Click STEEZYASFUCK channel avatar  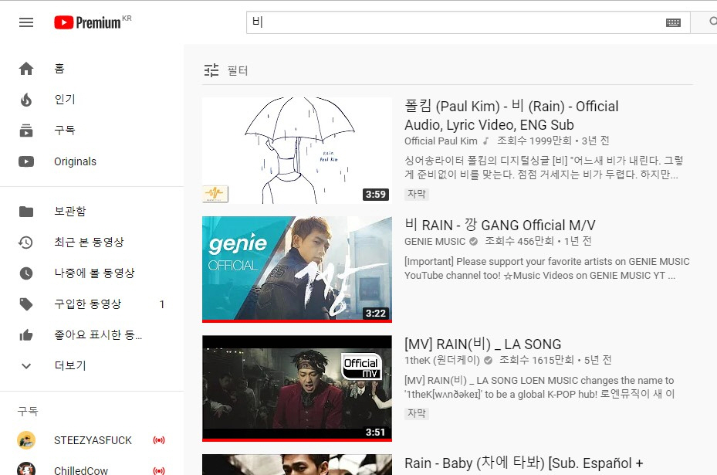point(26,440)
